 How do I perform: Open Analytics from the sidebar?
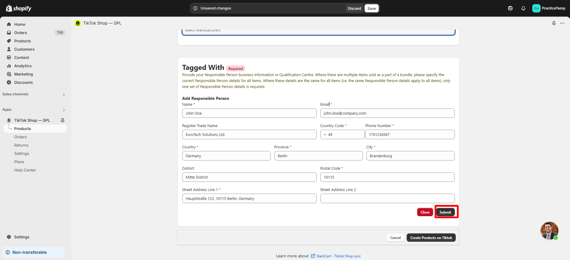[x=23, y=66]
